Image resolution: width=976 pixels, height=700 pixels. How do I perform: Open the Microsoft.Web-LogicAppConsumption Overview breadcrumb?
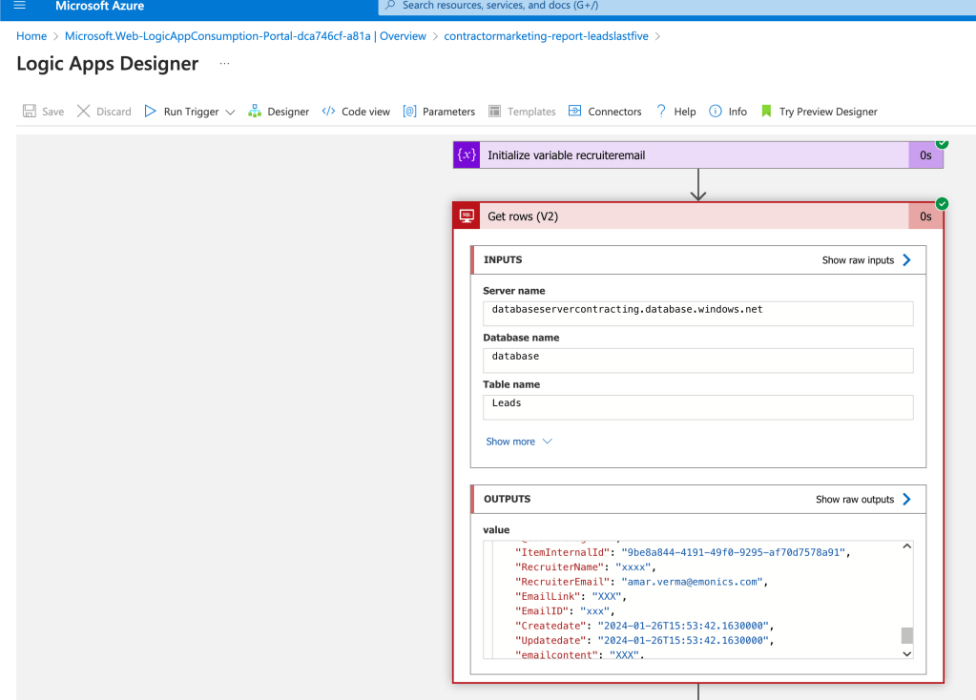pos(245,36)
